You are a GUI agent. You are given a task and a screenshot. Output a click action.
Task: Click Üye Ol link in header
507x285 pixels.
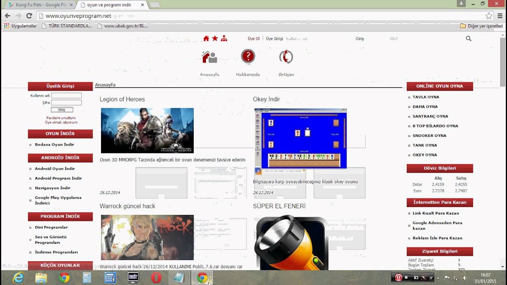pyautogui.click(x=254, y=39)
